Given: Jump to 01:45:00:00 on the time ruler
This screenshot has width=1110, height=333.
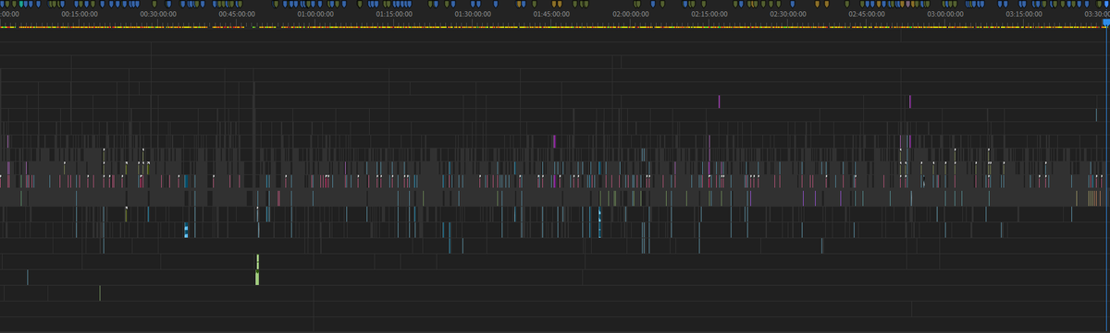Looking at the screenshot, I should (552, 14).
